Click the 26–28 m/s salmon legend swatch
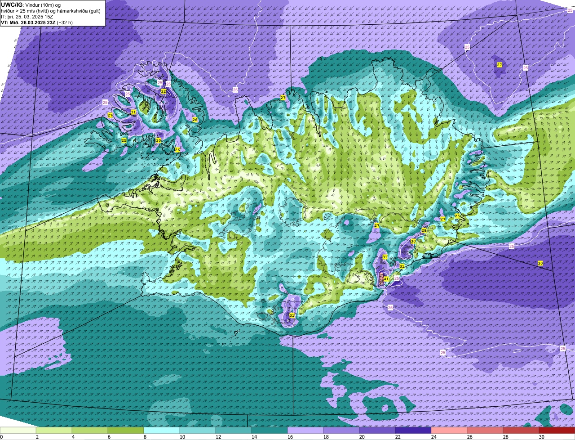575x440 pixels. click(x=485, y=430)
